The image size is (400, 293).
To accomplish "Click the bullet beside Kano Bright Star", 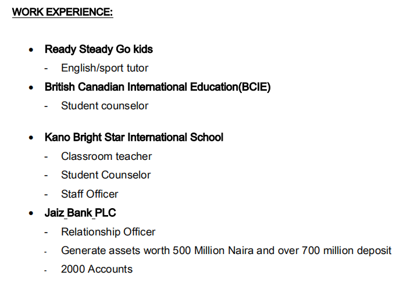I will (x=31, y=138).
